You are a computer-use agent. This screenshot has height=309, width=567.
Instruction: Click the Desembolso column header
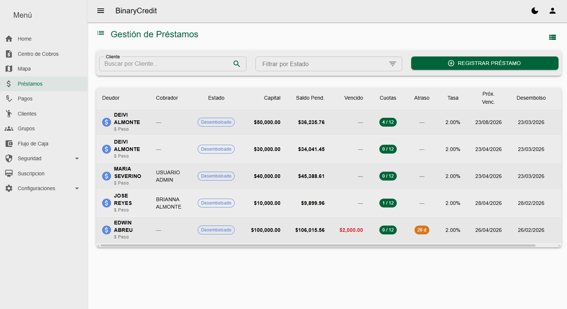531,98
